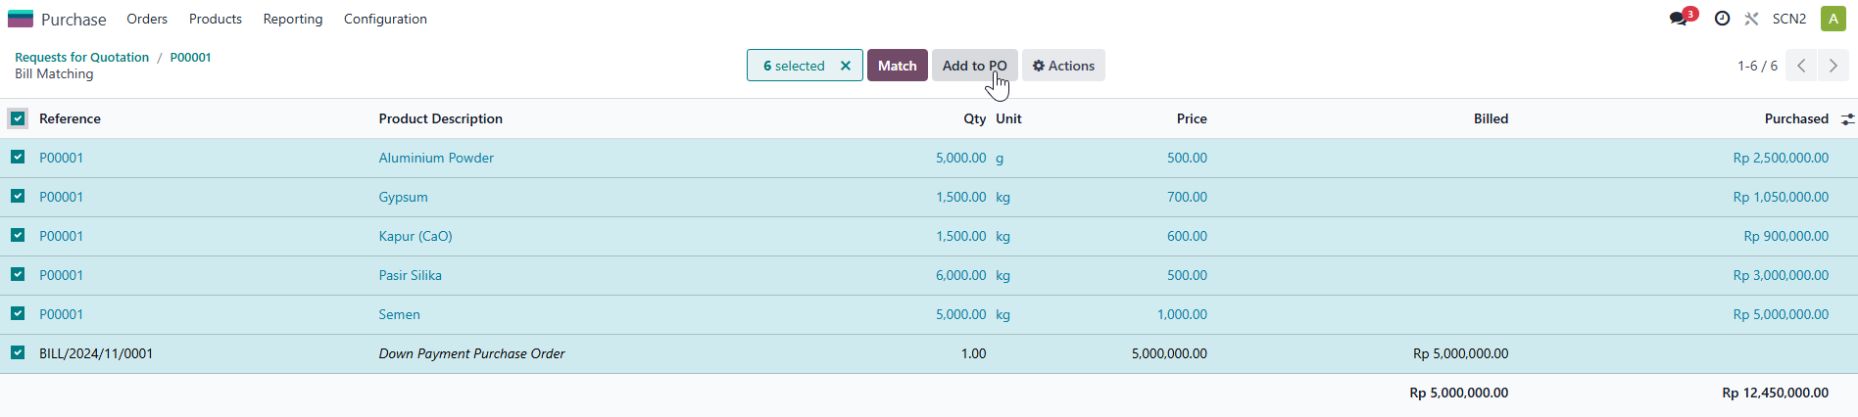Click the debug tools wrench icon

1751,19
